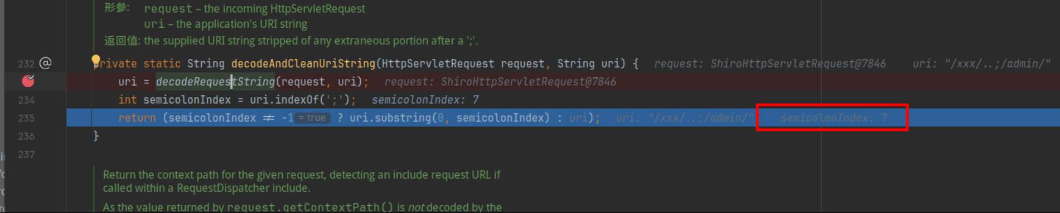Screen dimensions: 1060x213
Task: Toggle the red breakpoint on the decodeRequestString line
Action: click(x=28, y=81)
